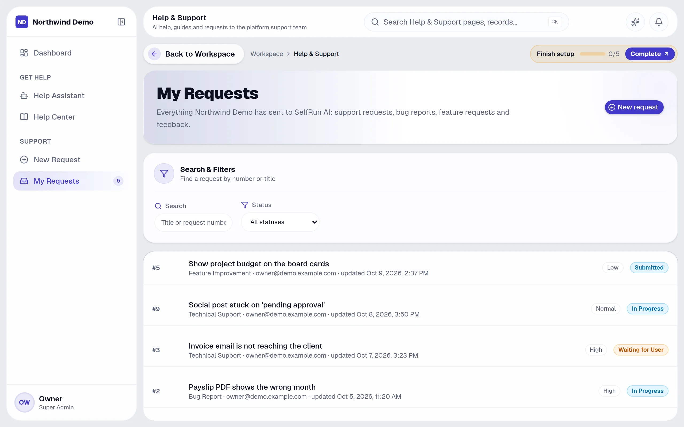This screenshot has height=427, width=684.
Task: Click the Help Assistant robot icon
Action: point(24,96)
